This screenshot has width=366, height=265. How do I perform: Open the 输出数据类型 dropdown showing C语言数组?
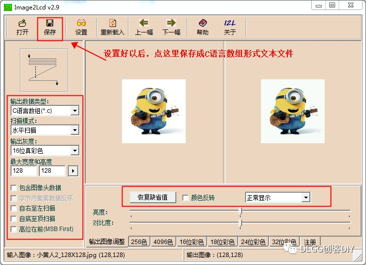point(45,111)
